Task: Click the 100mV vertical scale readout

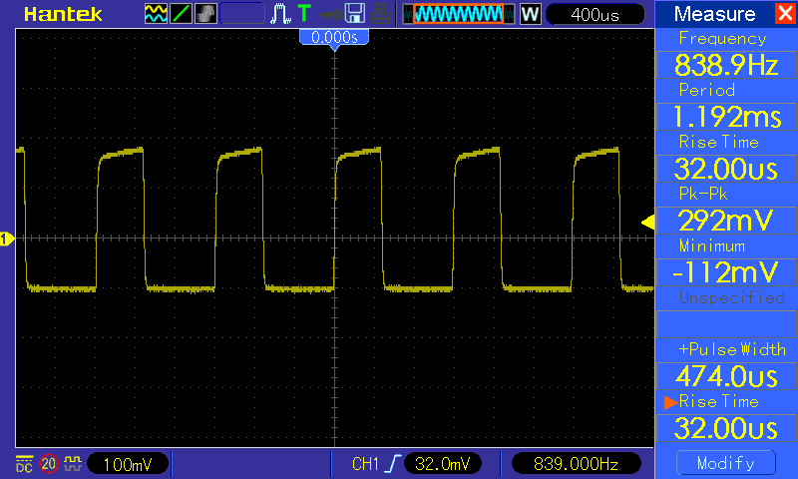Action: coord(128,464)
